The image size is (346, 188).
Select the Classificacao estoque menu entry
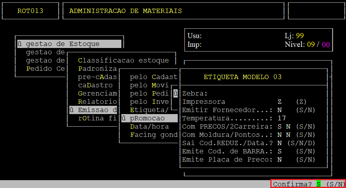123,60
